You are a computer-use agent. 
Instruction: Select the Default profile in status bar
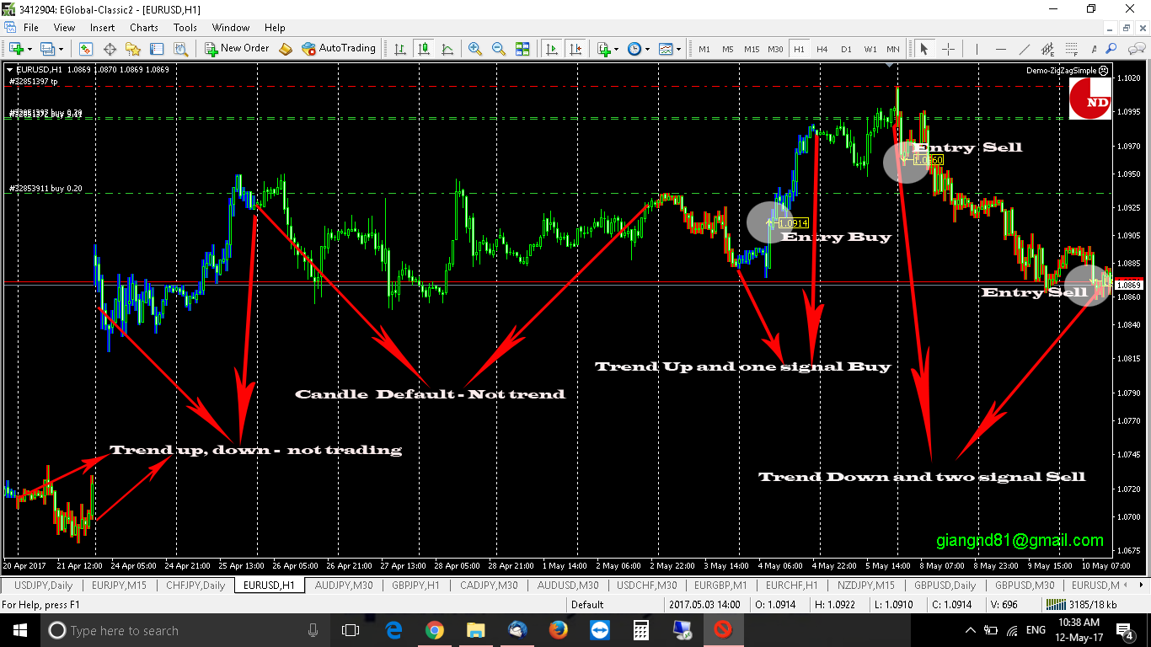click(x=587, y=604)
